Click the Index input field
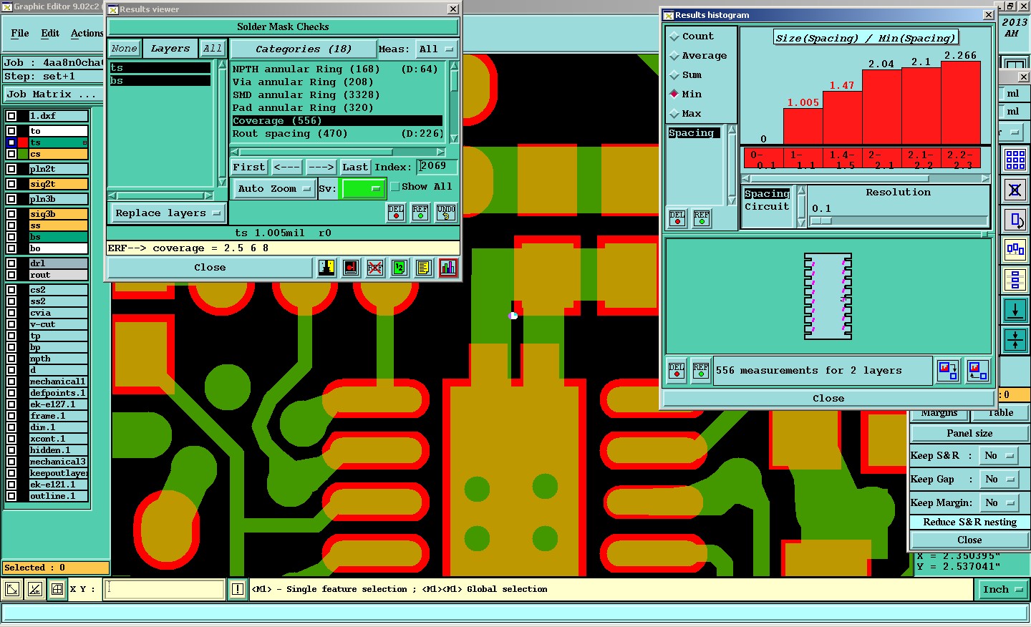The image size is (1031, 627). [x=437, y=166]
